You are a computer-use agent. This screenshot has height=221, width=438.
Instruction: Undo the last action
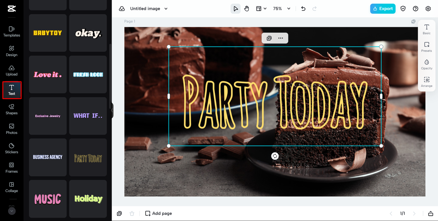(x=303, y=9)
